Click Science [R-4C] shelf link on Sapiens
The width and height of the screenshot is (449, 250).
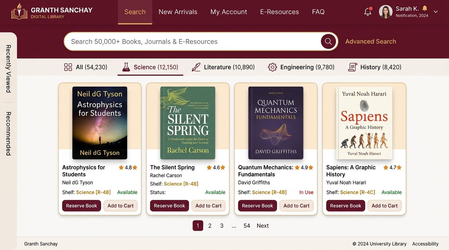pyautogui.click(x=357, y=192)
